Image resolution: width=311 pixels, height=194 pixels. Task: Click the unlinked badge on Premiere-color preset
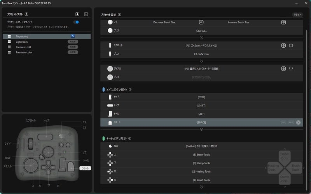pos(73,52)
